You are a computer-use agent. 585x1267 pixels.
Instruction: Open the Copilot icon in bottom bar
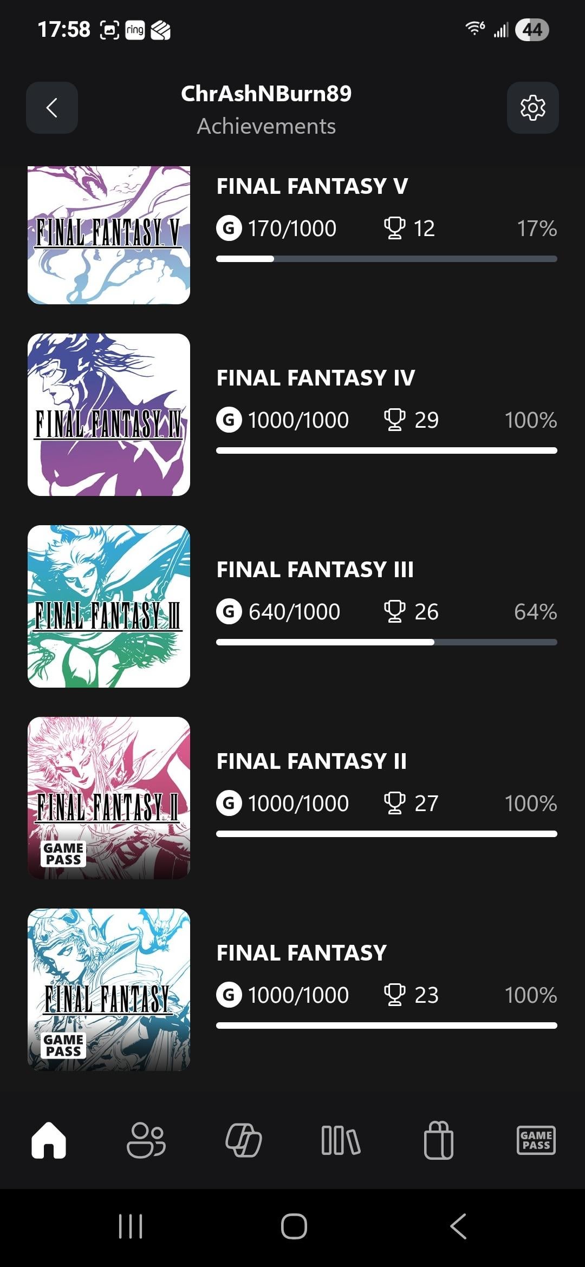(243, 1140)
